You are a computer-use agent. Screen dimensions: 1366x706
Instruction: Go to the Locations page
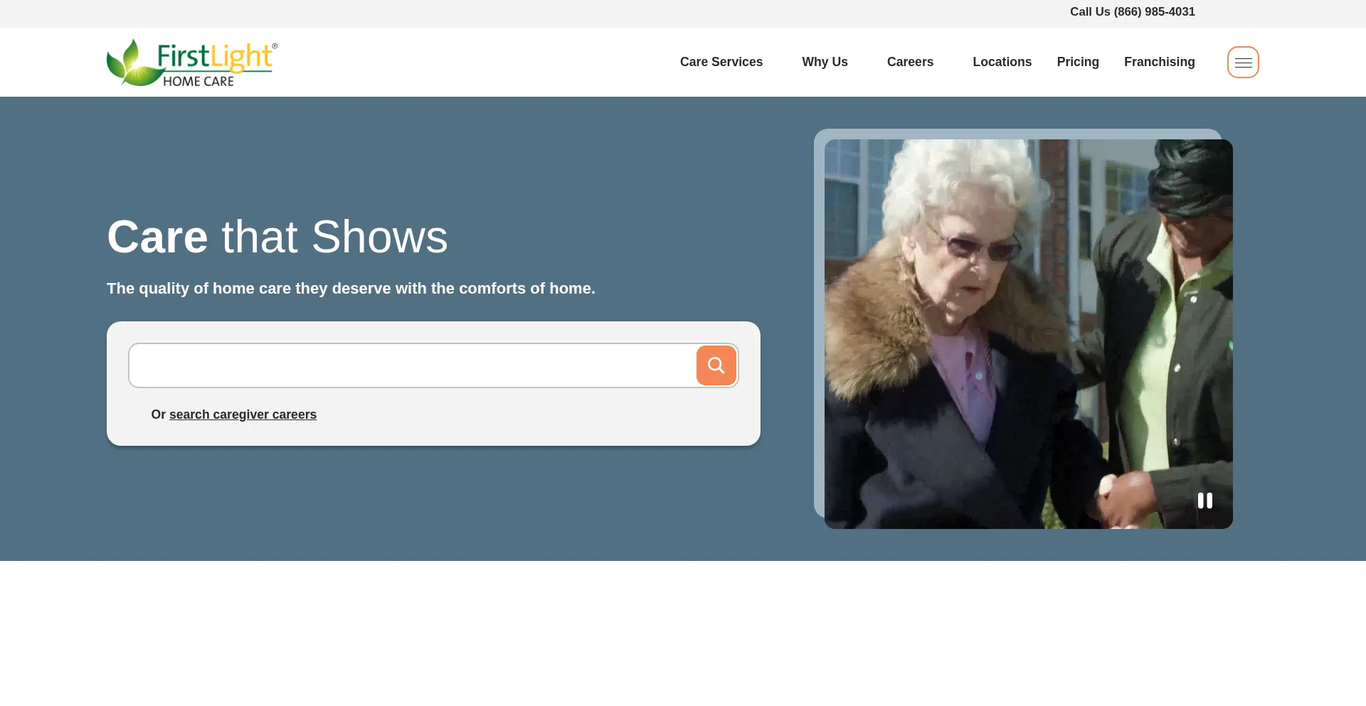coord(1002,62)
